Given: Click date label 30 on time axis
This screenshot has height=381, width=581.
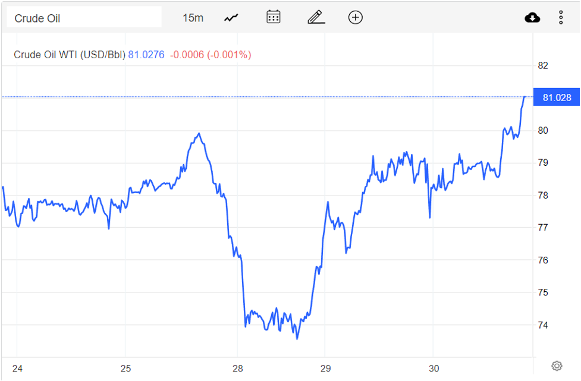Looking at the screenshot, I should (x=434, y=369).
